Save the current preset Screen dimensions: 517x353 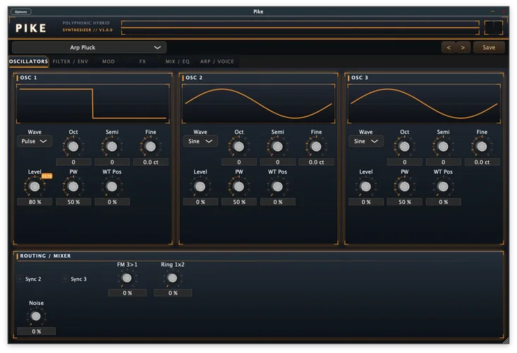pyautogui.click(x=489, y=47)
